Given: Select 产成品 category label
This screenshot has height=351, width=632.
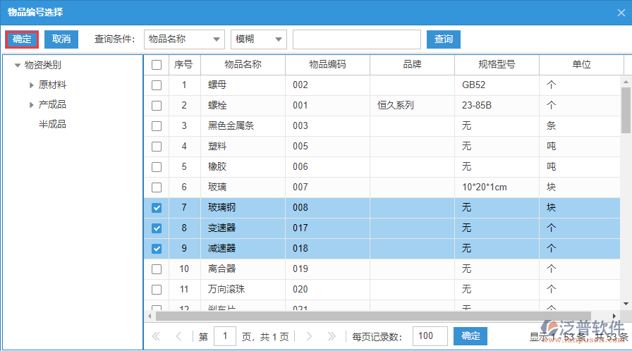Looking at the screenshot, I should click(x=52, y=104).
